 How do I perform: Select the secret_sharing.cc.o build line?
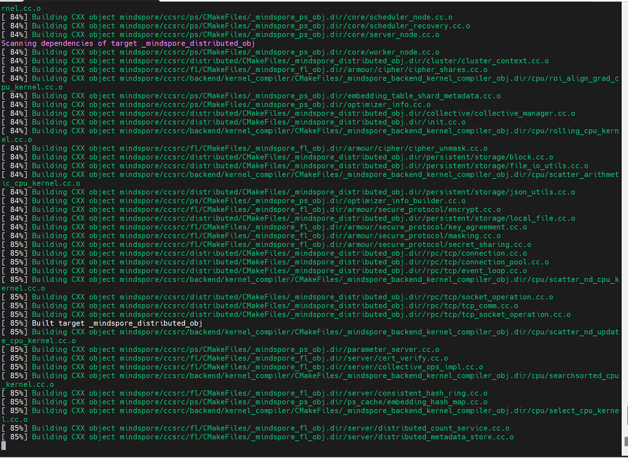266,245
